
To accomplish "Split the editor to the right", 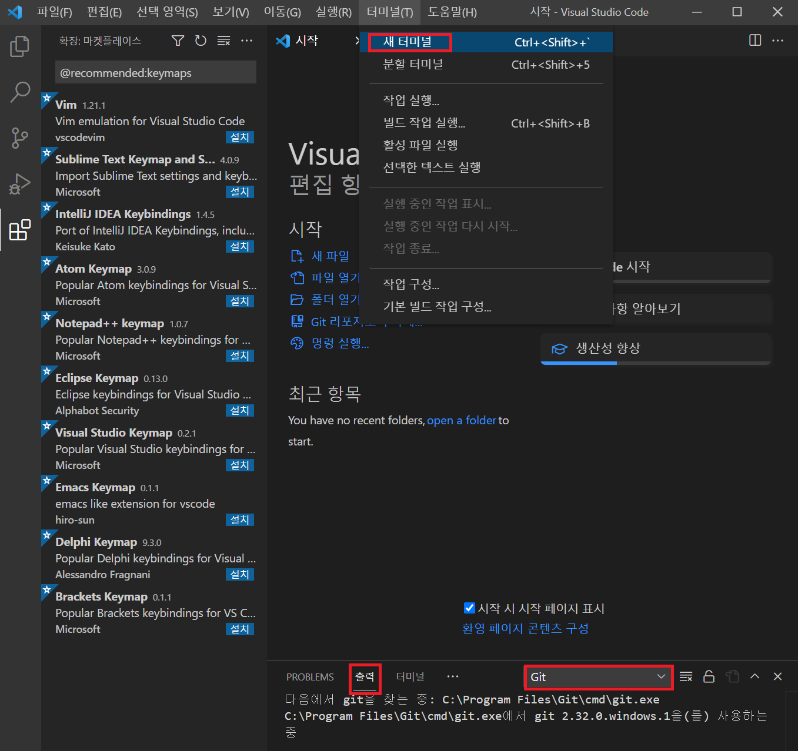I will pos(755,40).
